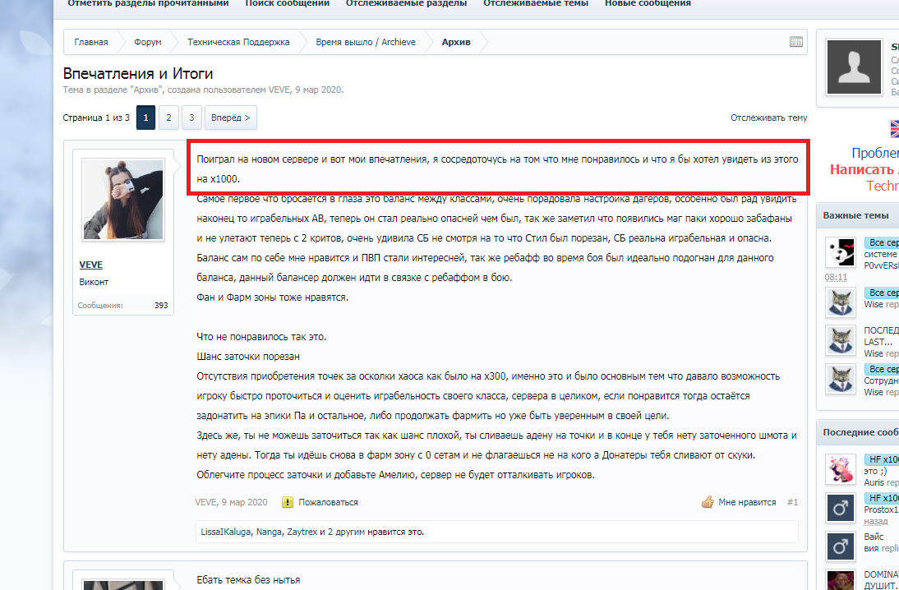Click the male symbol avatar beside Prostox1
Screen dimensions: 899x590
(x=840, y=508)
